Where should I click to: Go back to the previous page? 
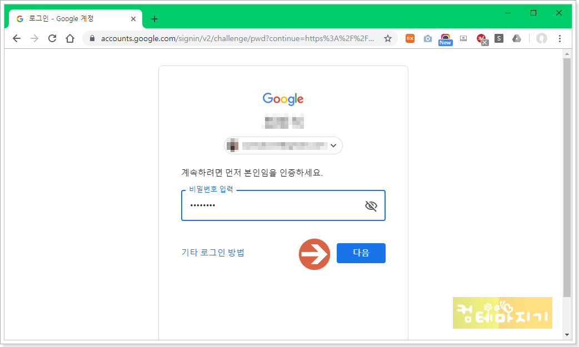(17, 38)
